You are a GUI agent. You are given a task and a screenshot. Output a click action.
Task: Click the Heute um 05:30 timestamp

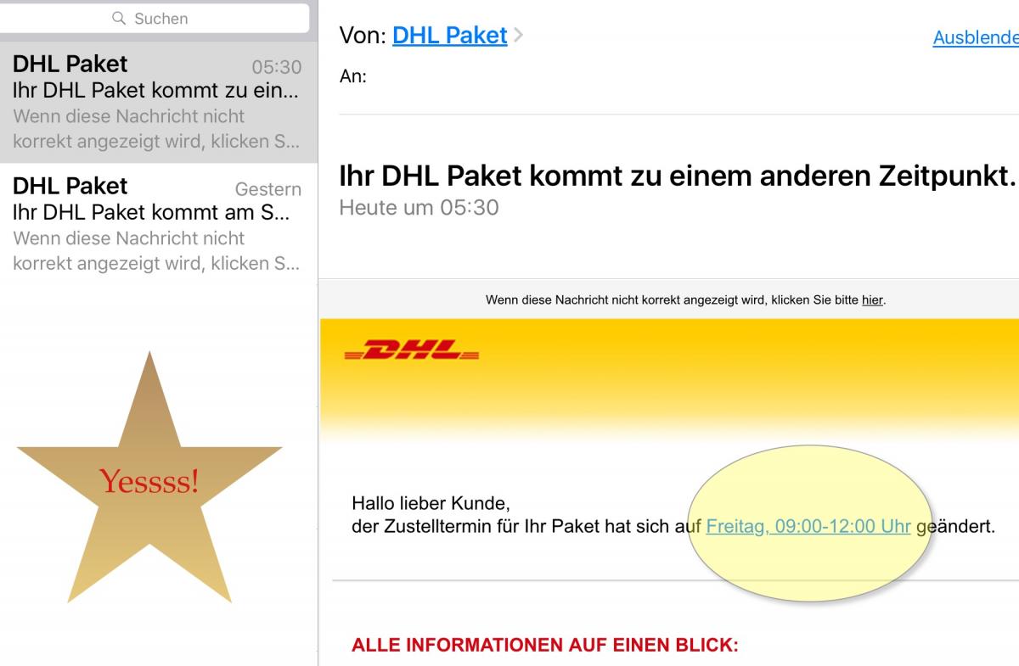point(419,208)
